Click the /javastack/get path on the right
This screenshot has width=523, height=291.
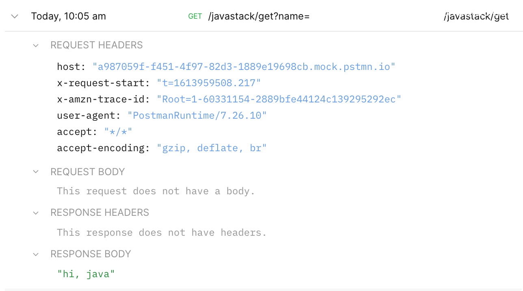tap(476, 16)
